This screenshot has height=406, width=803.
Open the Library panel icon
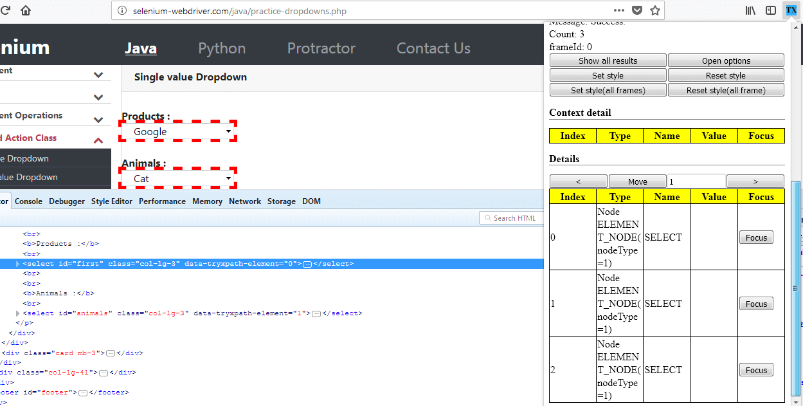[749, 10]
